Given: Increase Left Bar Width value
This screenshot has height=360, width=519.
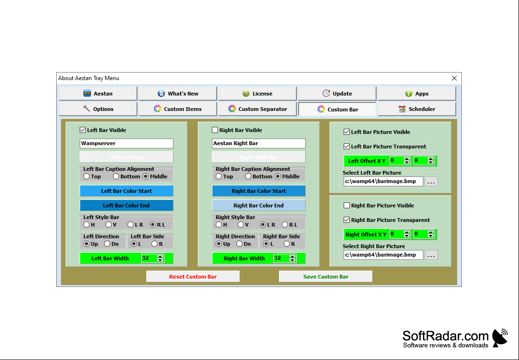Looking at the screenshot, I should 160,257.
